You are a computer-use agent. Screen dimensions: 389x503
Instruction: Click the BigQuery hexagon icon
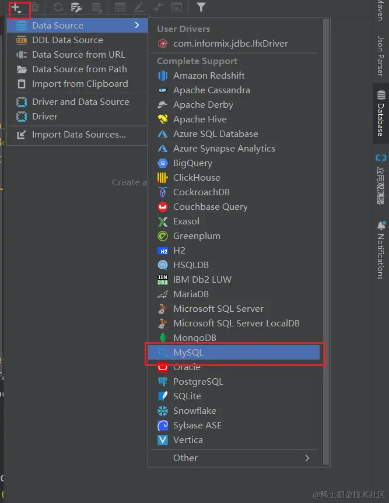163,163
